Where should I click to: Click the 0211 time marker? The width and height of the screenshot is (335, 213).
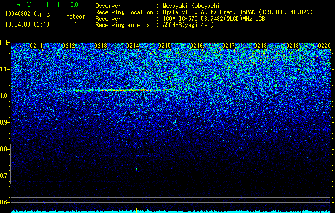[36, 46]
